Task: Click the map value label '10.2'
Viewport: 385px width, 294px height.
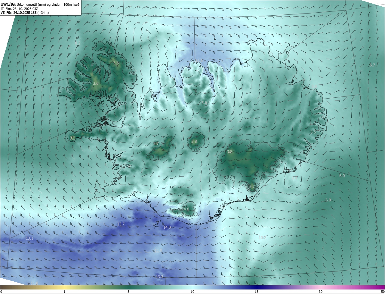Action: (x=263, y=237)
